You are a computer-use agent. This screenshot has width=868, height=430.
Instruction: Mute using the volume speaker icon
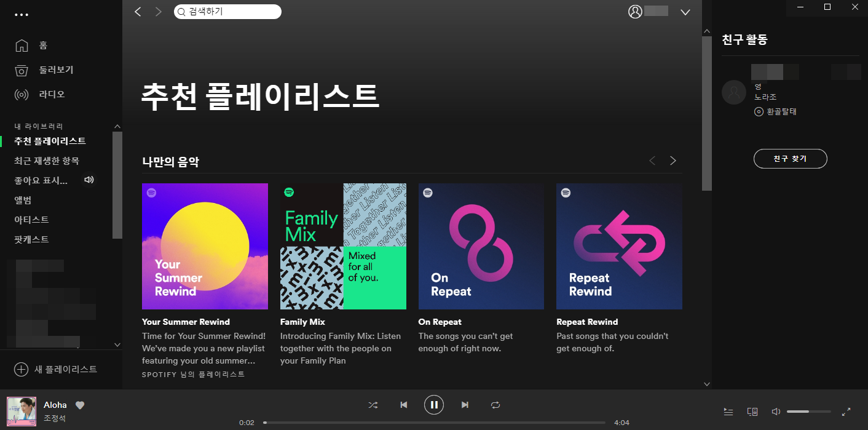click(x=776, y=412)
